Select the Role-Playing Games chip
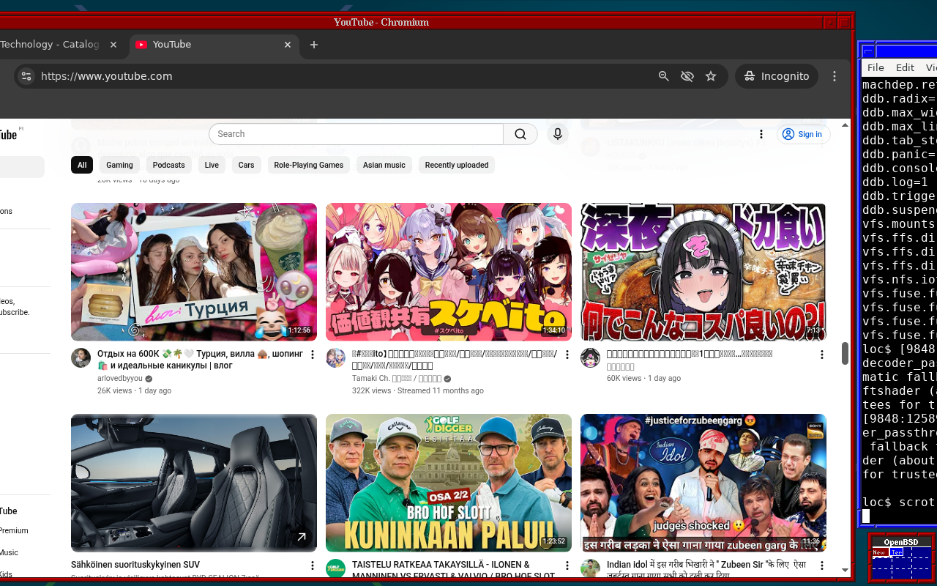Image resolution: width=937 pixels, height=586 pixels. coord(309,165)
